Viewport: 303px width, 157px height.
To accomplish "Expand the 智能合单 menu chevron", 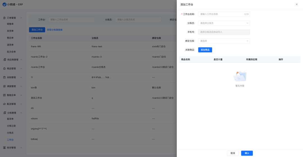I will coord(21,95).
